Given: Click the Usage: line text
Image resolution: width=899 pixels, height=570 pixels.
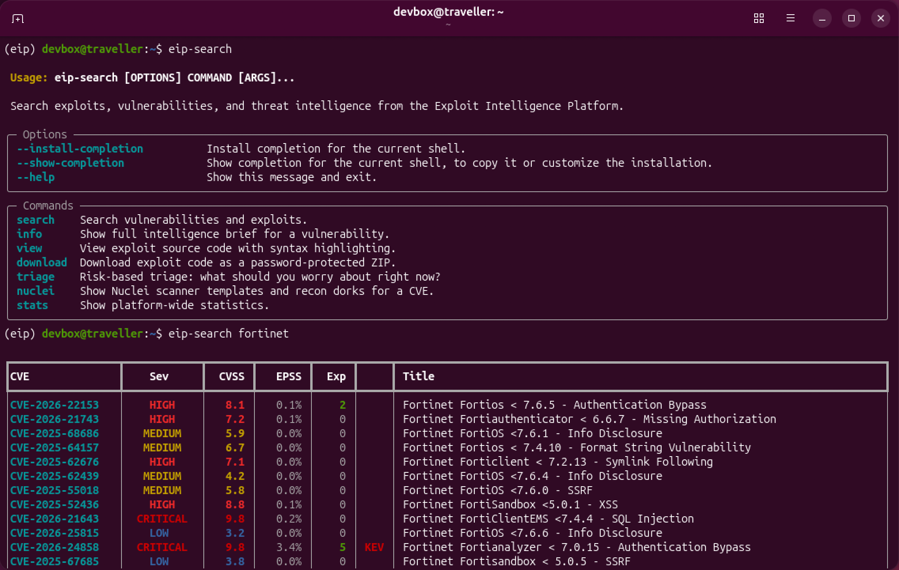Looking at the screenshot, I should click(x=153, y=77).
